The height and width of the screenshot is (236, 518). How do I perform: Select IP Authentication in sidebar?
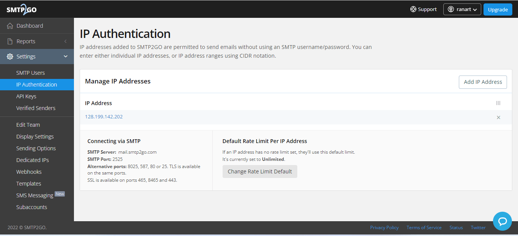[37, 85]
